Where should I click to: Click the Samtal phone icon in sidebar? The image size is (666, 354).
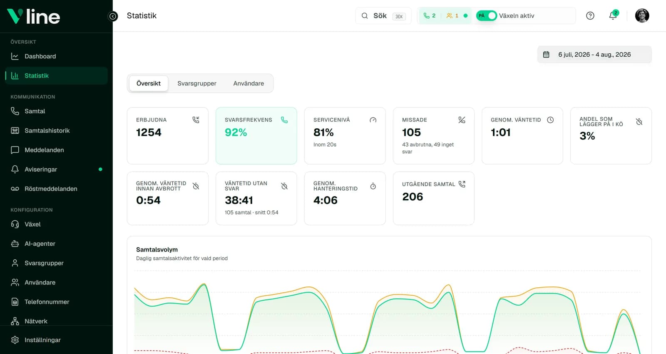15,111
